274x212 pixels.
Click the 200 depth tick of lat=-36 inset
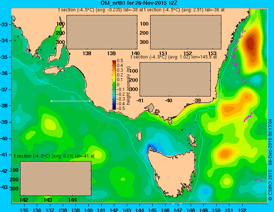click(x=144, y=33)
